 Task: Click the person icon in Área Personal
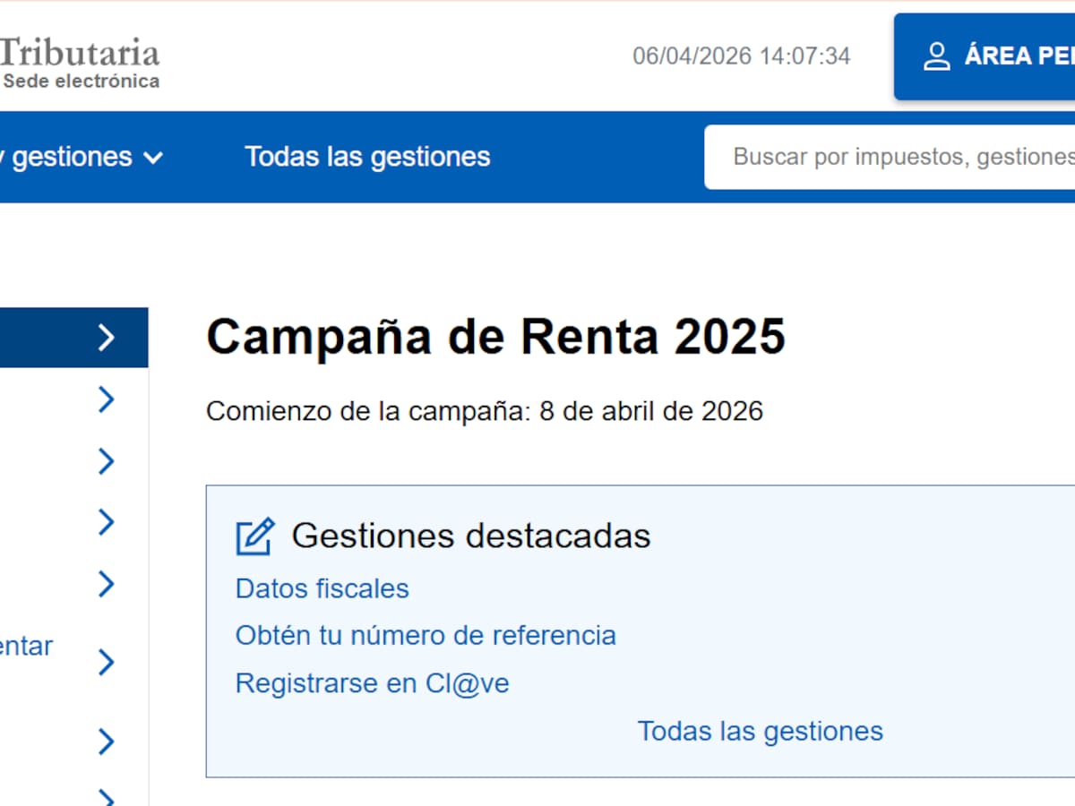point(937,56)
